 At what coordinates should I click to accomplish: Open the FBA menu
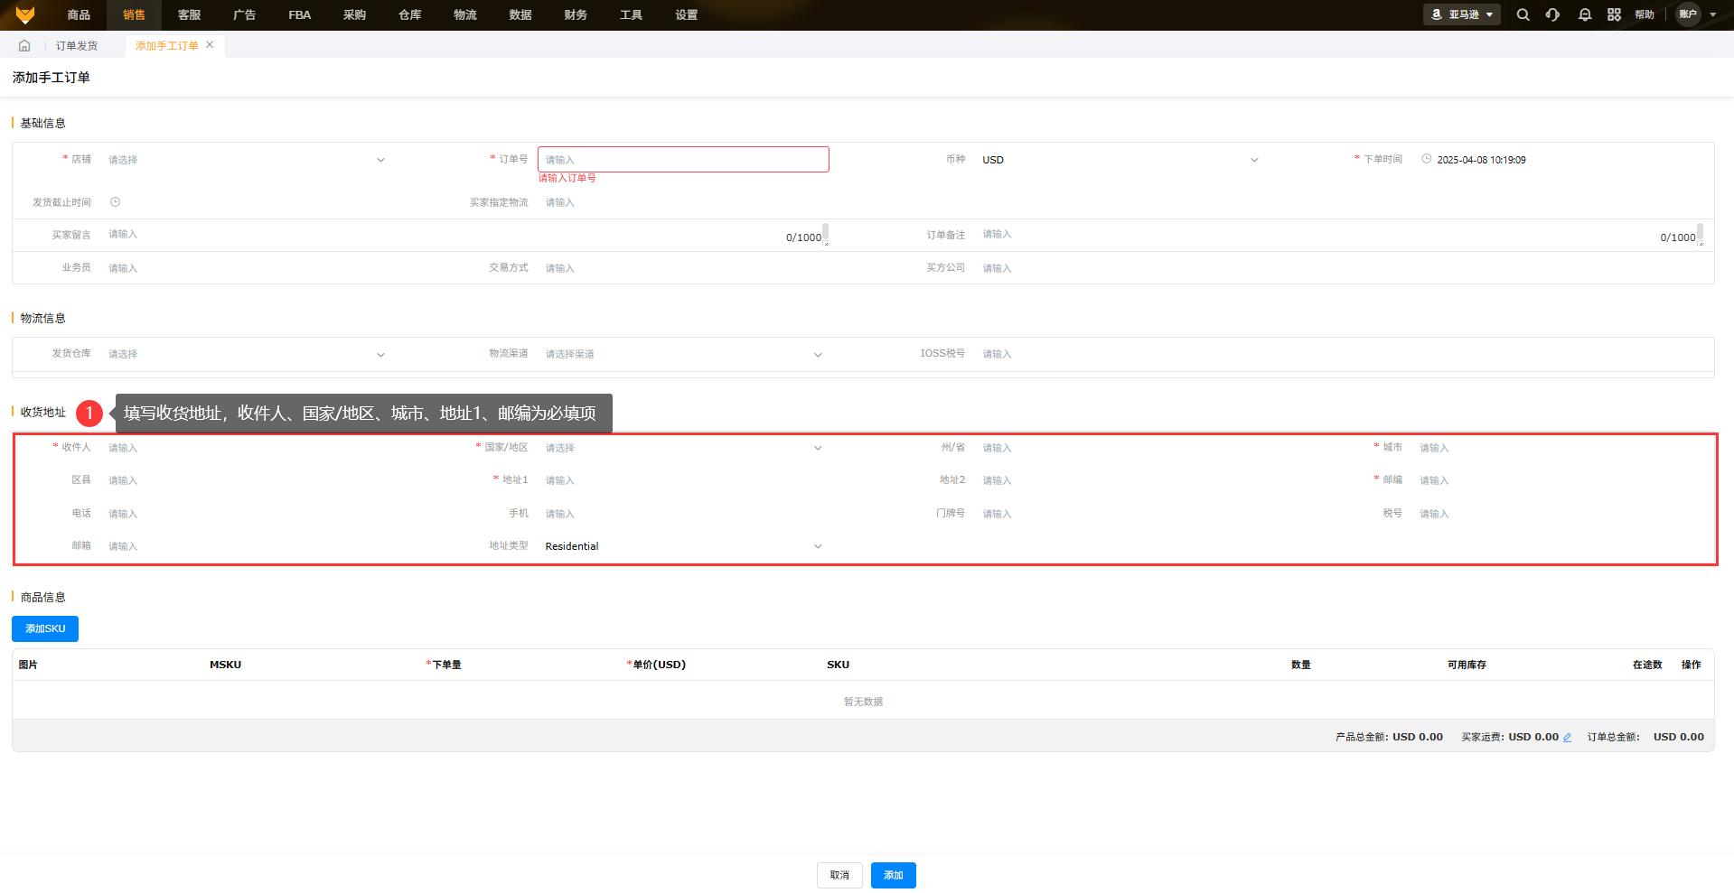click(x=299, y=15)
